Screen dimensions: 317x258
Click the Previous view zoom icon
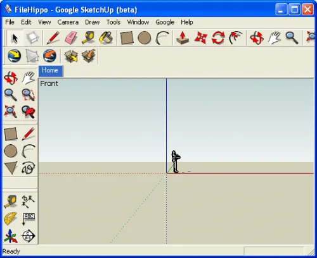coord(29,112)
